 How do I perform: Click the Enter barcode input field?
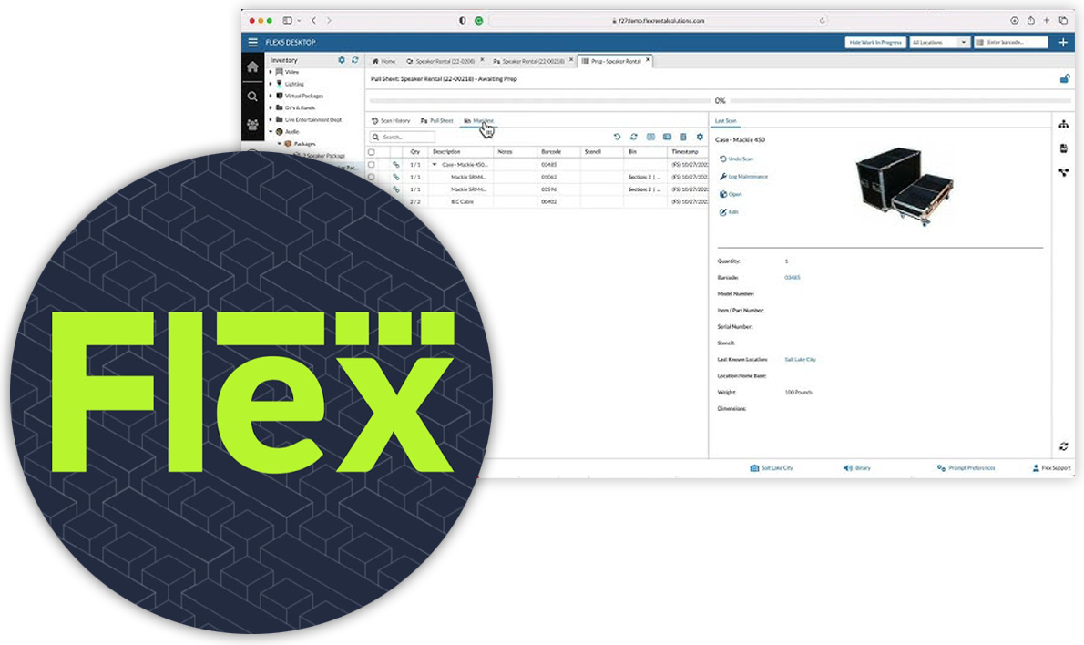(1011, 42)
